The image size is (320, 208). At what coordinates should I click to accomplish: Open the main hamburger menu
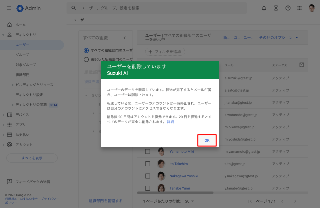click(x=9, y=8)
